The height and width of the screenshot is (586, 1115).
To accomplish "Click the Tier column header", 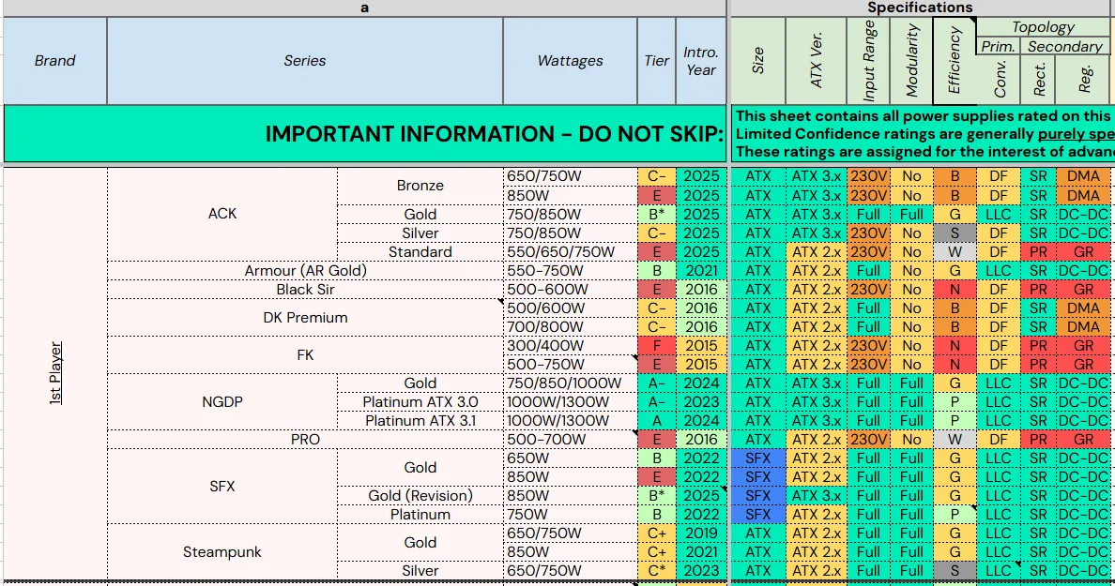I will pos(656,61).
